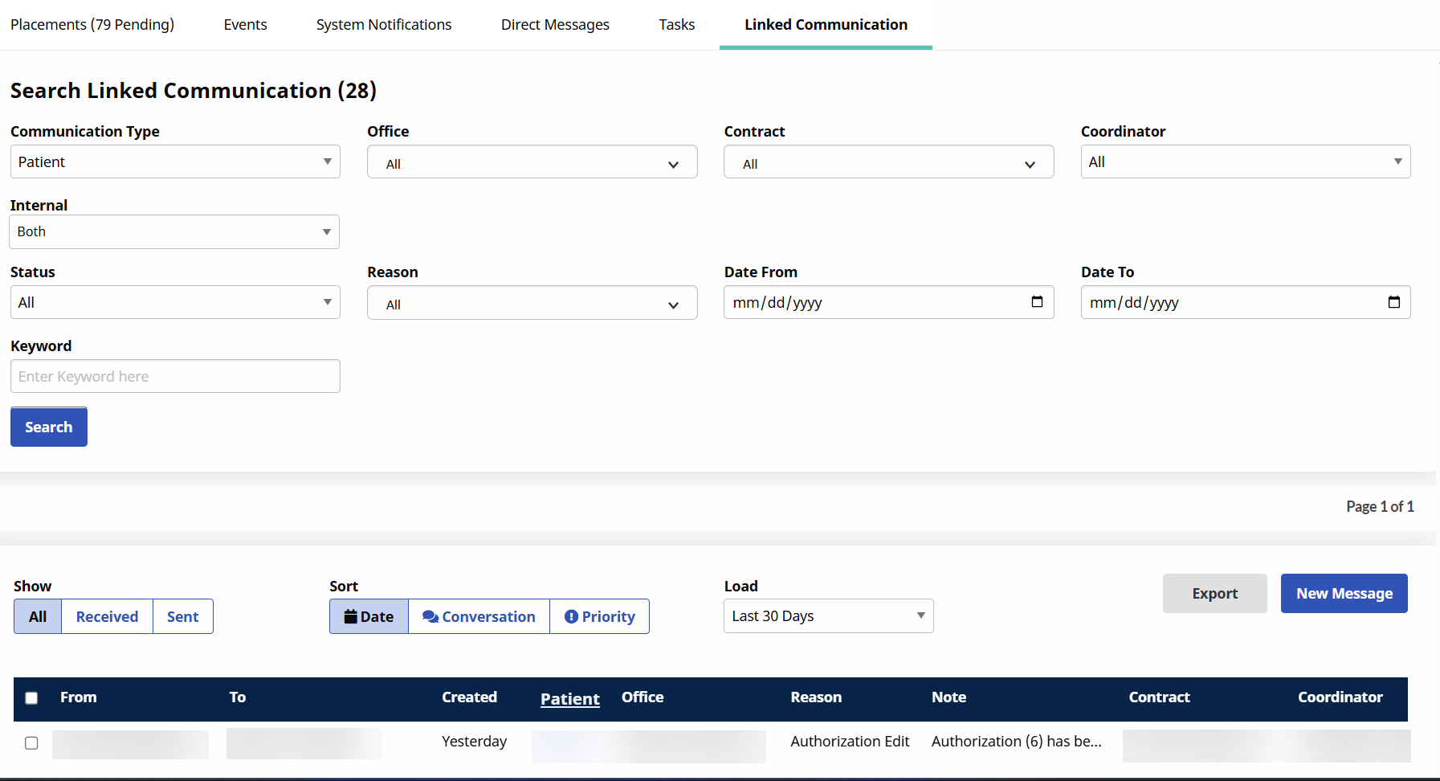Viewport: 1440px width, 781px height.
Task: Expand the Coordinator dropdown
Action: pyautogui.click(x=1245, y=162)
